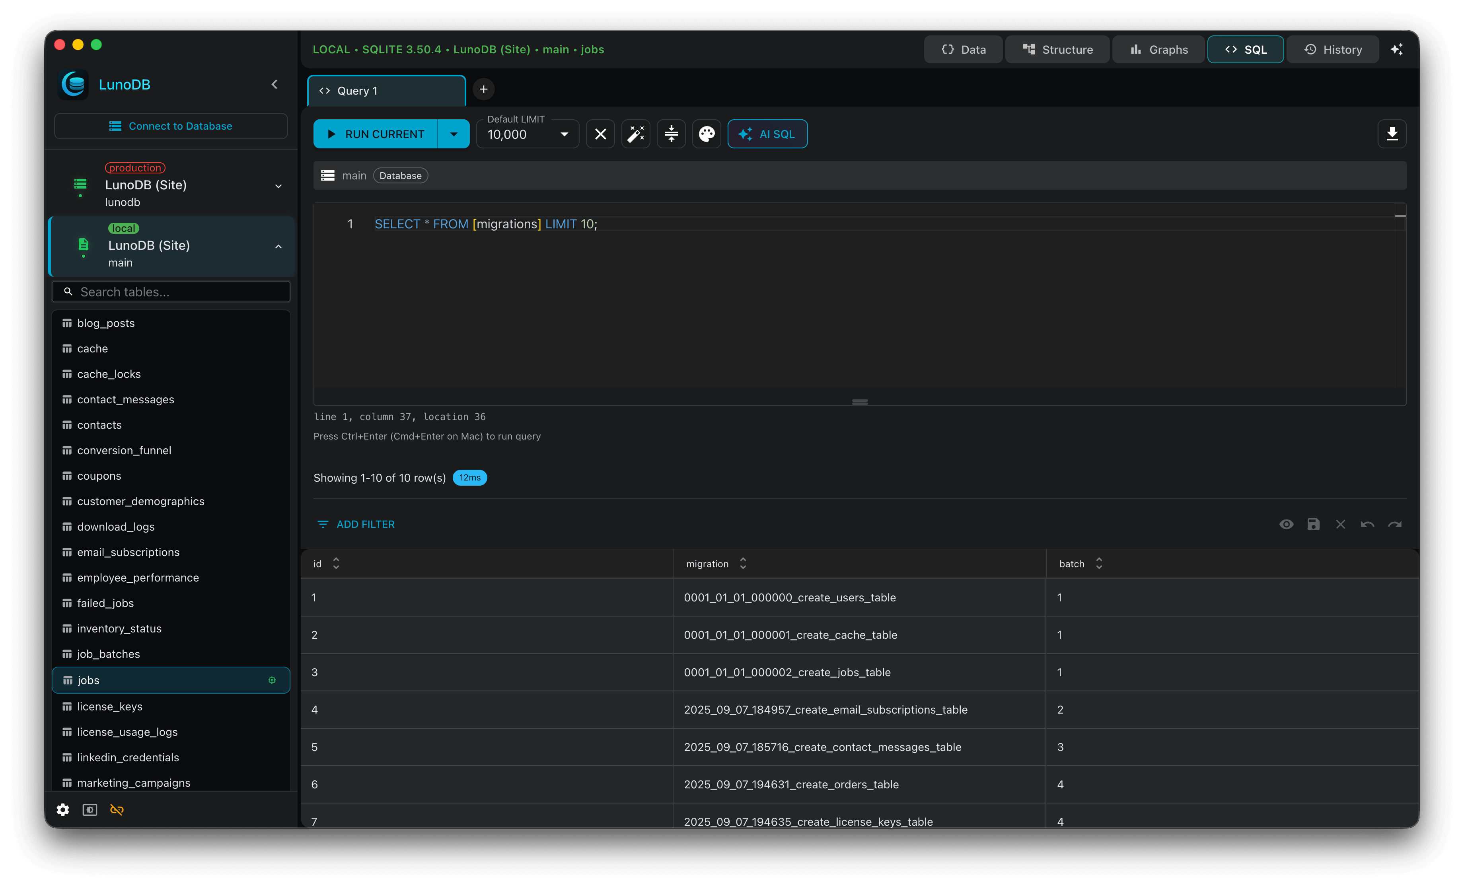Toggle the row preview eye icon

1286,524
